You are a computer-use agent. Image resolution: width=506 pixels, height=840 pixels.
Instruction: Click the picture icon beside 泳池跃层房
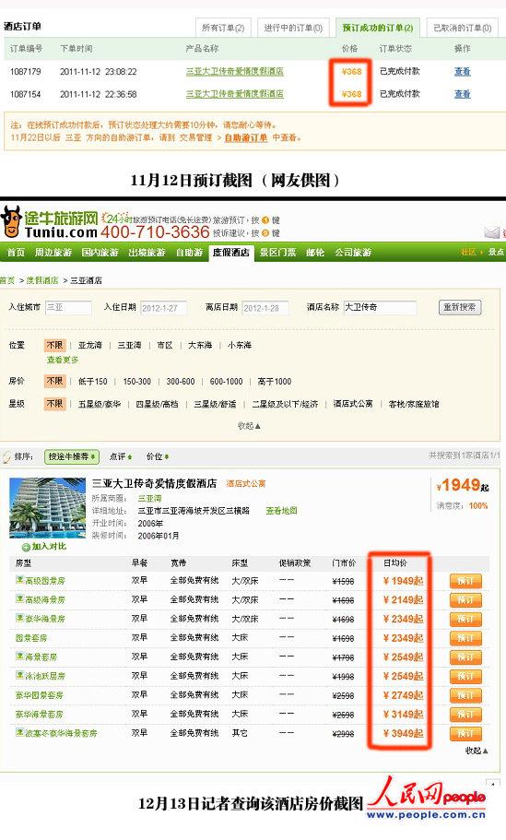tap(19, 676)
